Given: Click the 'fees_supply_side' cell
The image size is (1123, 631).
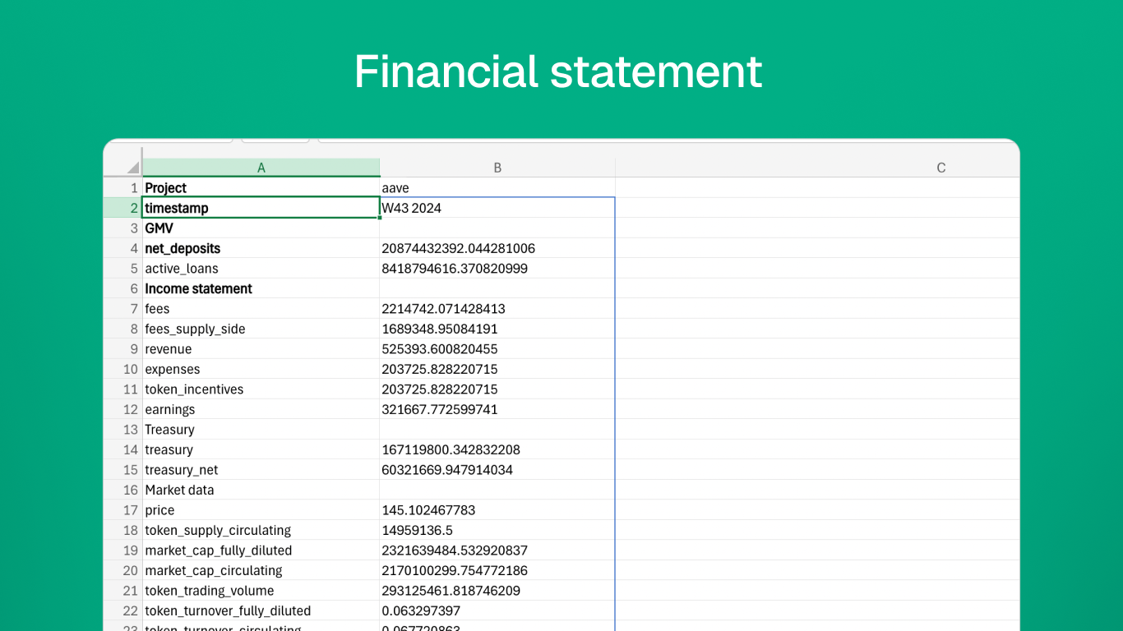Looking at the screenshot, I should [x=261, y=329].
